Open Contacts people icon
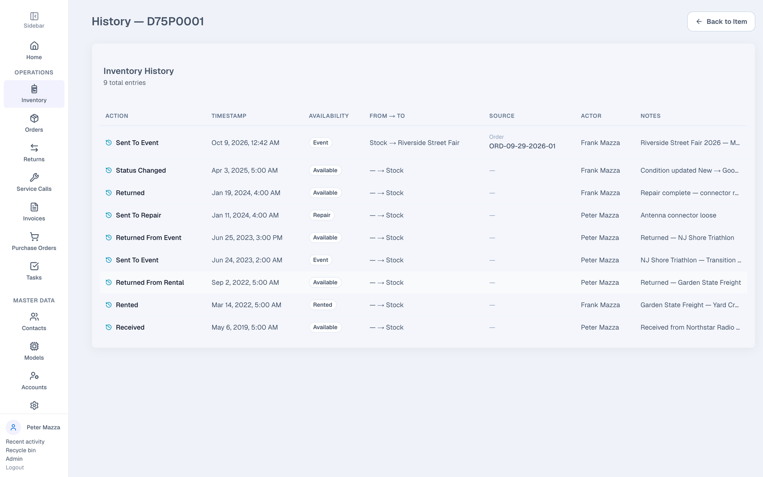The image size is (763, 477). pos(34,317)
